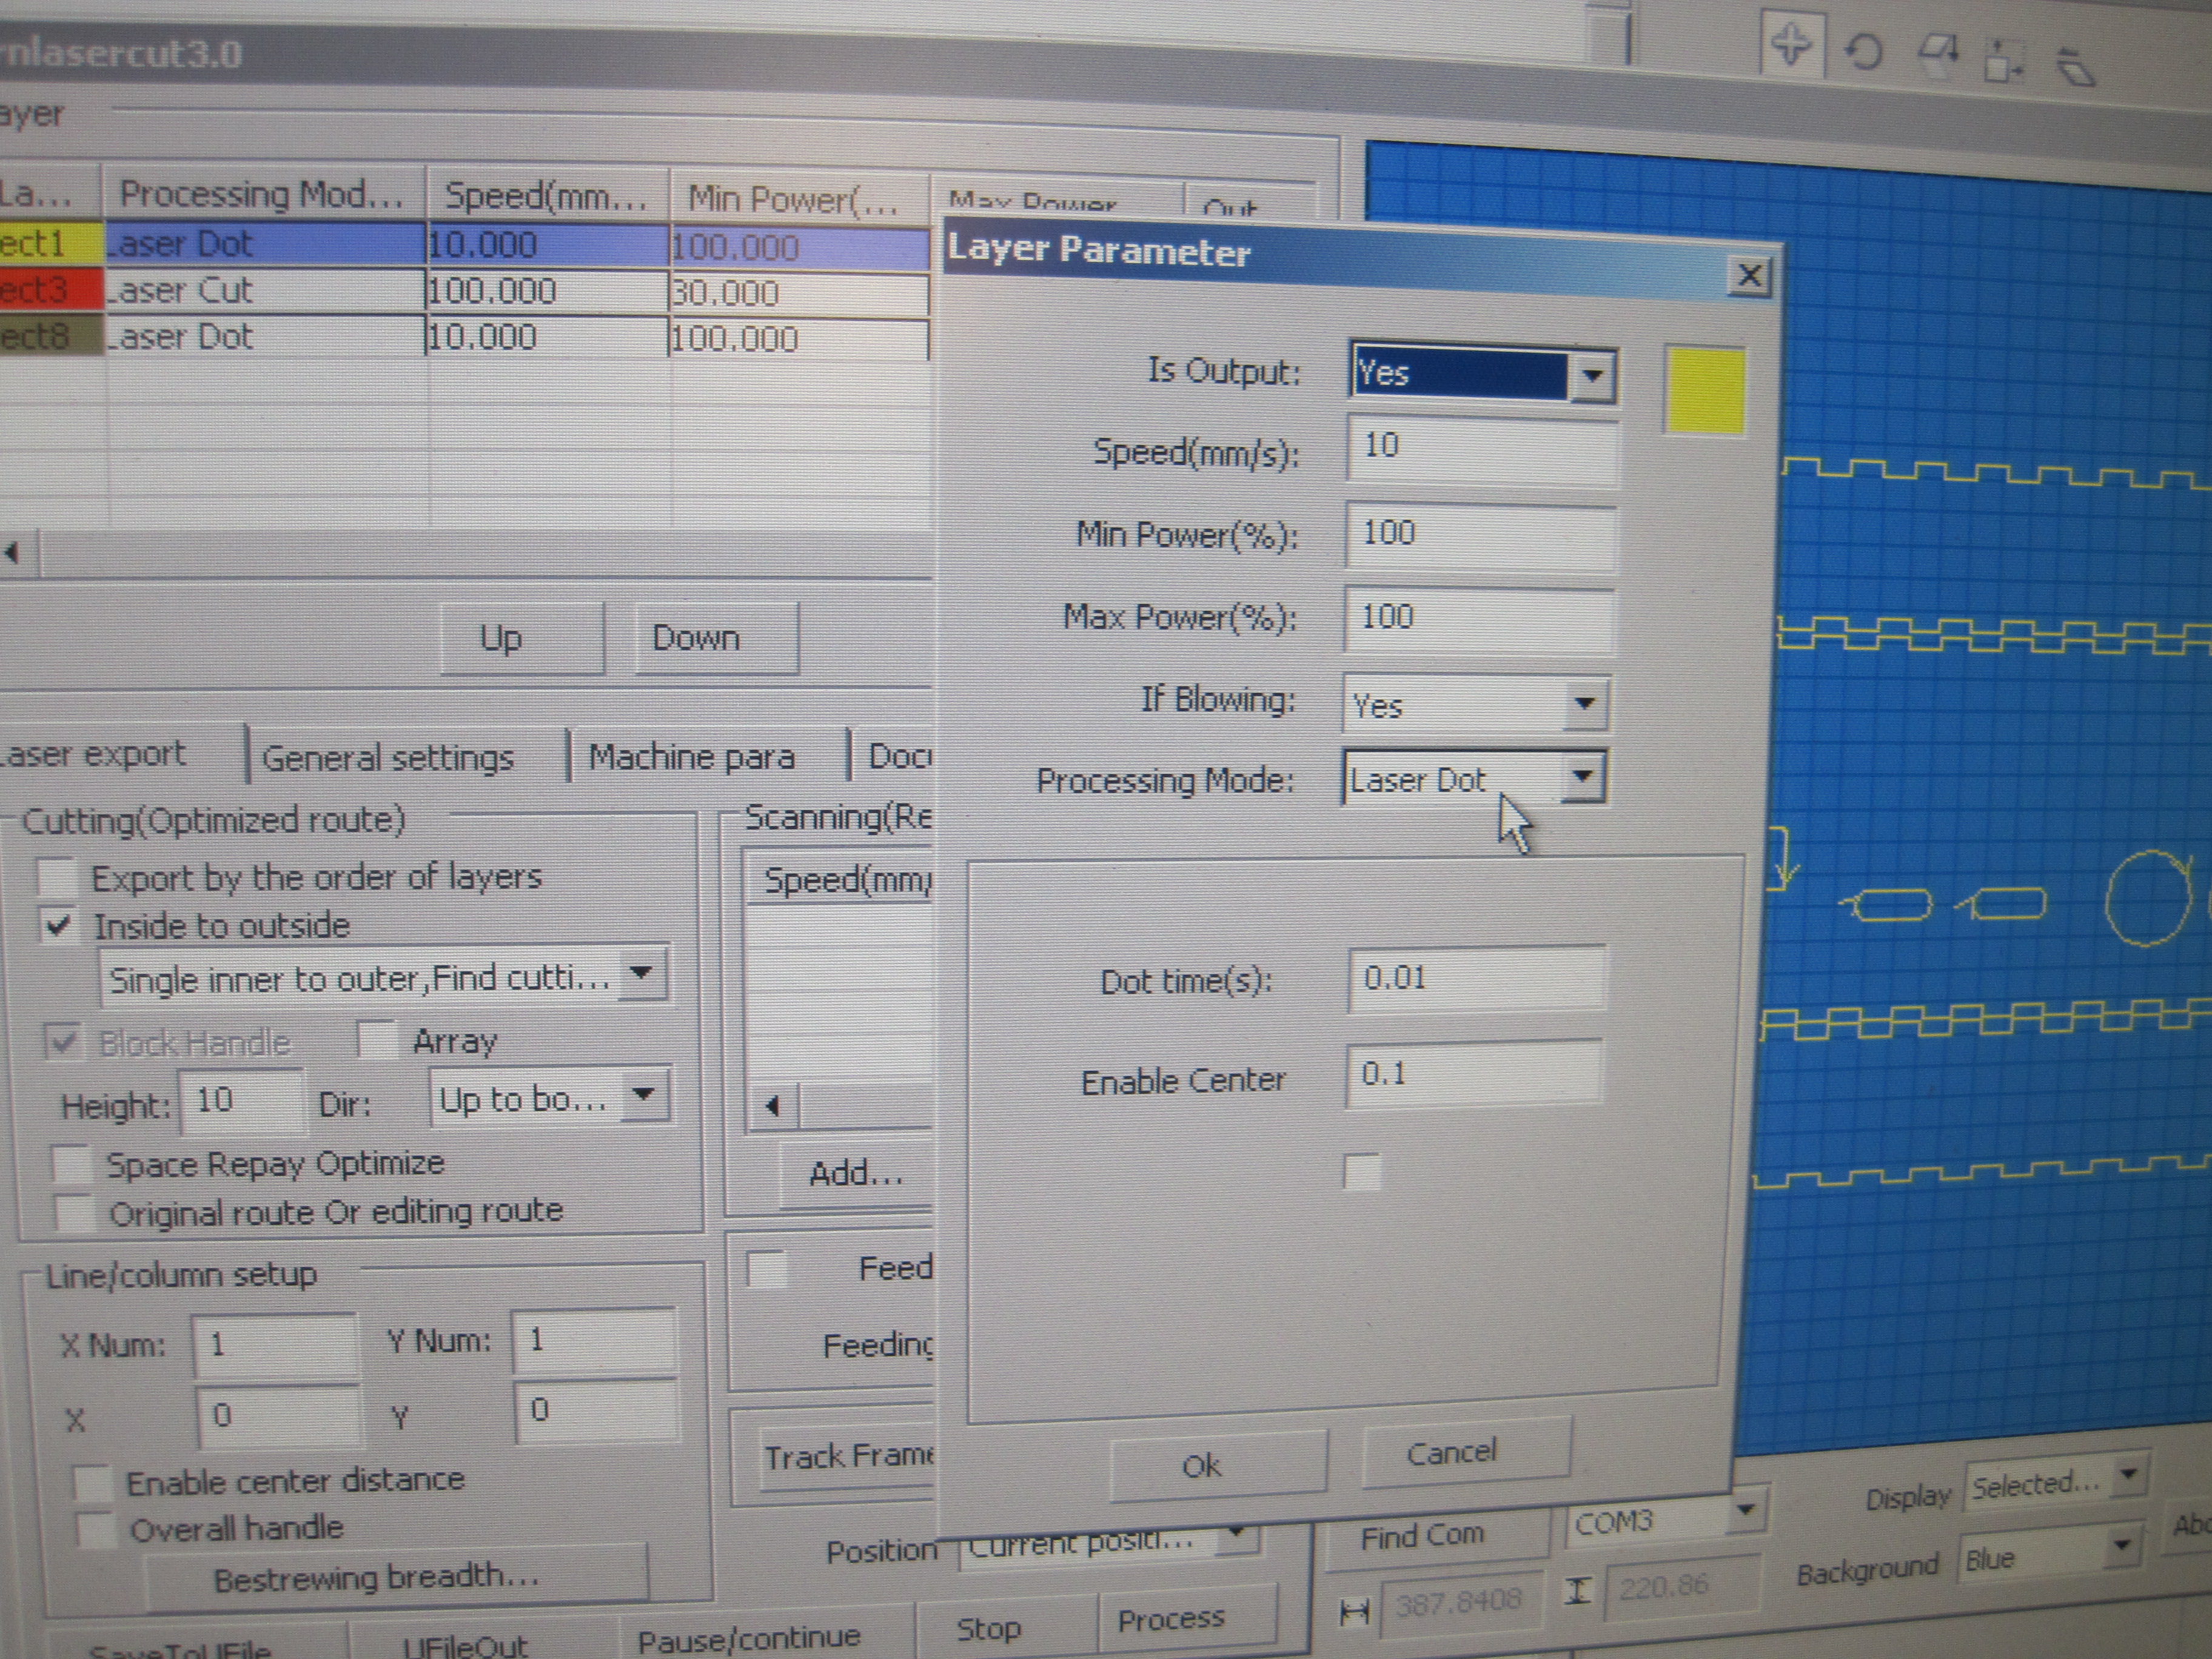Select the olive layer row color cell
Viewport: 2212px width, 1659px height.
tap(52, 336)
